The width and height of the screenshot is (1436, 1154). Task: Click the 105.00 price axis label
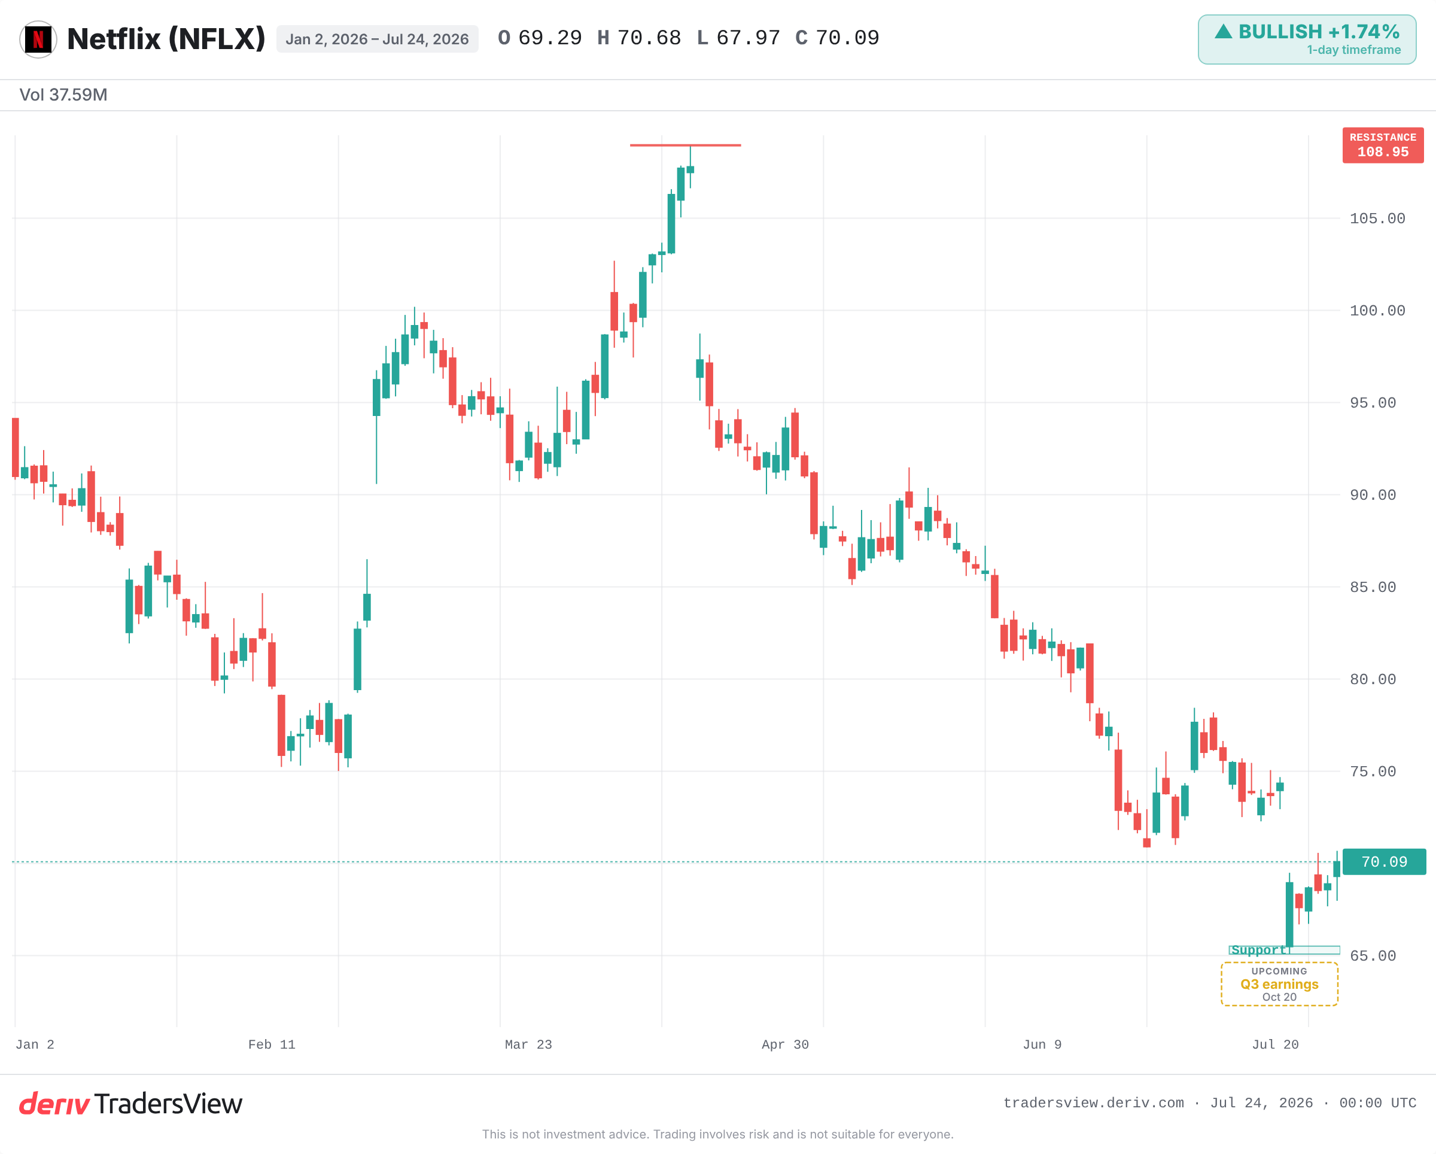pos(1377,218)
